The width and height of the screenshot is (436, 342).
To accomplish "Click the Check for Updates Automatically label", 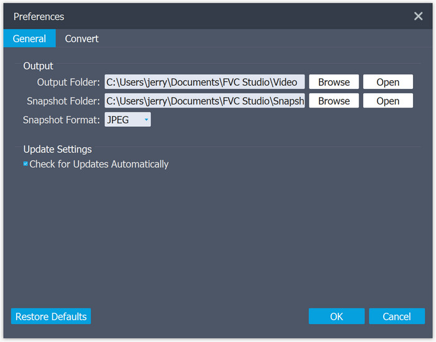I will 99,164.
